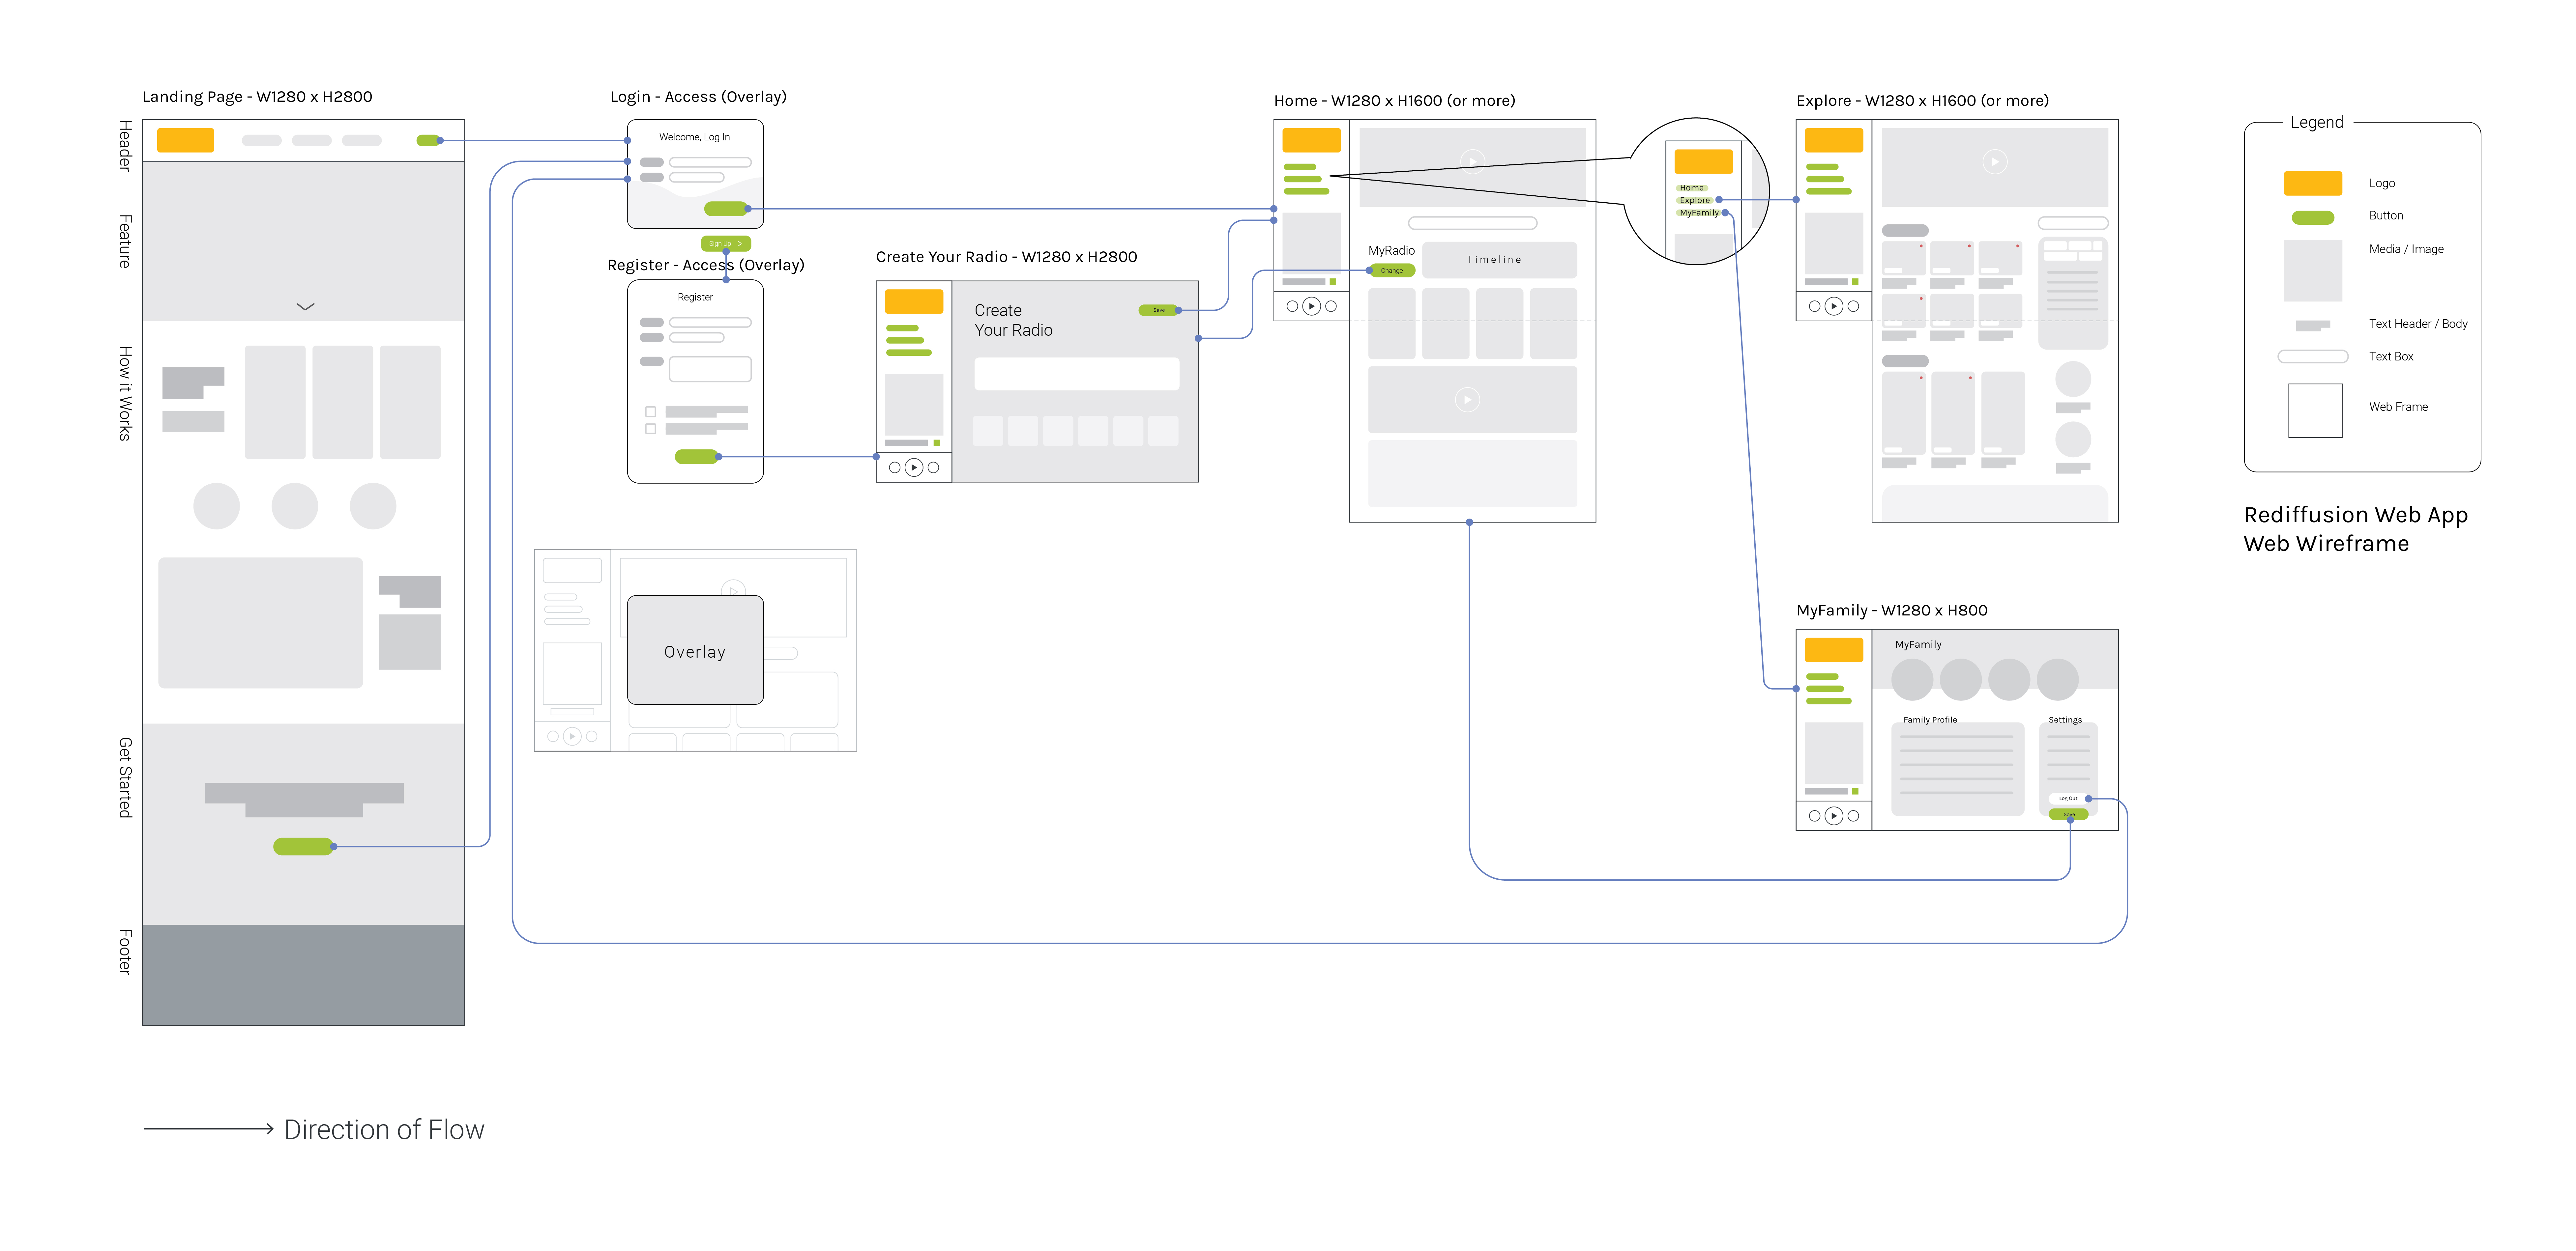Click the first tile in Create Your Radio
Image resolution: width=2576 pixels, height=1251 pixels.
click(988, 431)
